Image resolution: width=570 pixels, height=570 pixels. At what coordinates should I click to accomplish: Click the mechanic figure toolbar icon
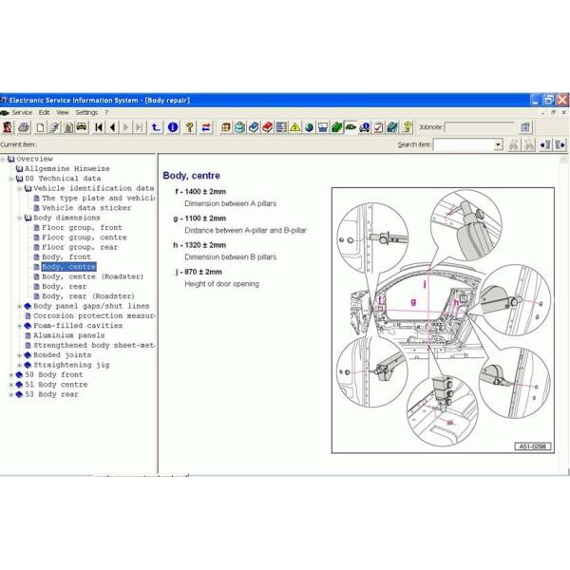tap(8, 127)
